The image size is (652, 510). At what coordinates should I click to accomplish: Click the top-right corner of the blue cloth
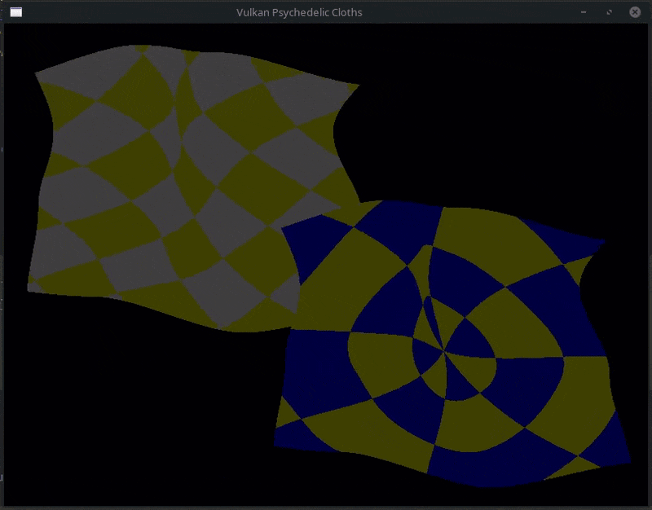[603, 242]
